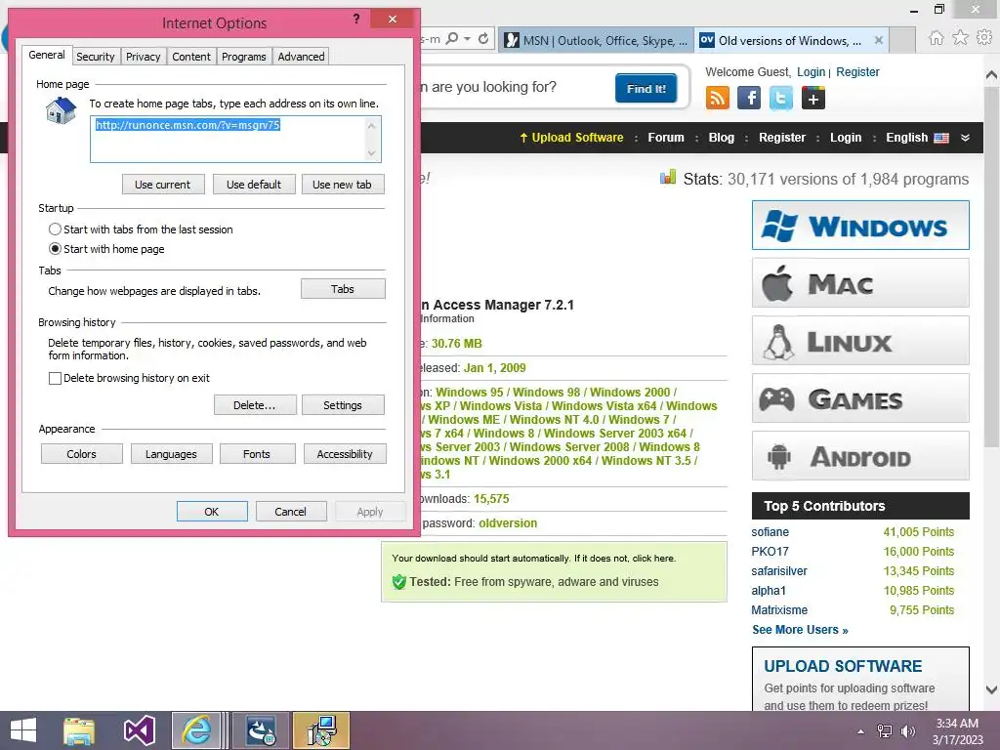Screen dimensions: 1000x750
Task: Open the Content tab
Action: point(190,57)
